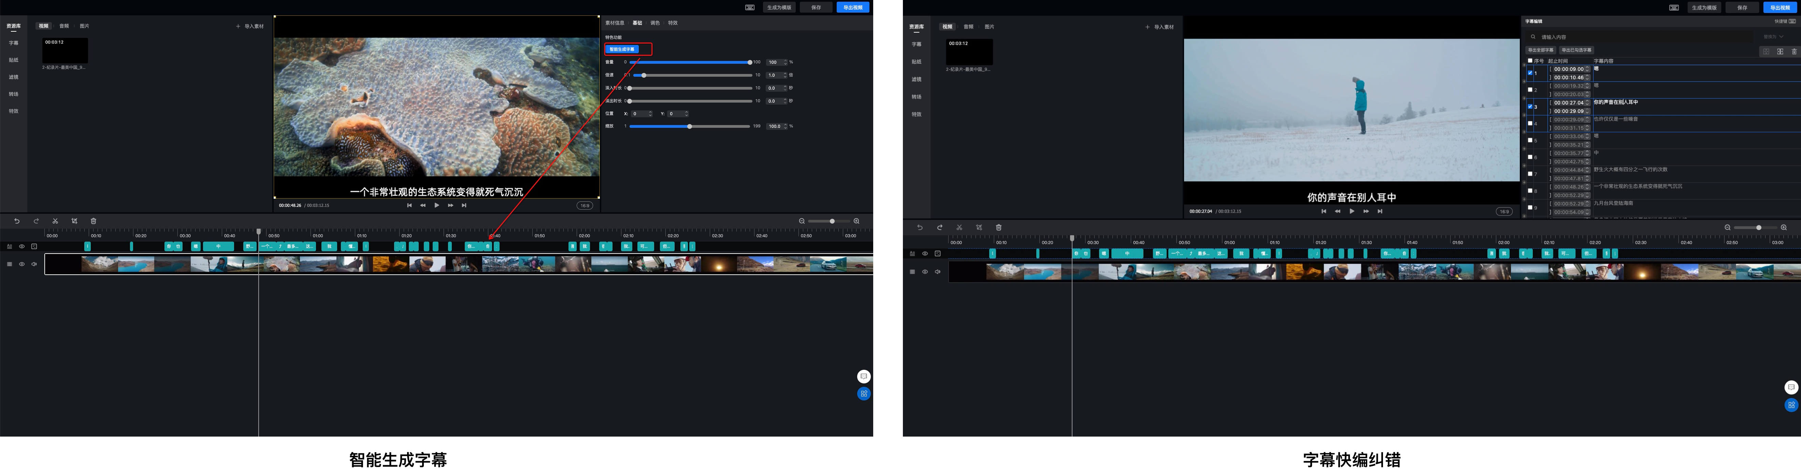
Task: Click the 快捷键 keyboard icon in 字幕编辑 panel
Action: coord(1792,21)
